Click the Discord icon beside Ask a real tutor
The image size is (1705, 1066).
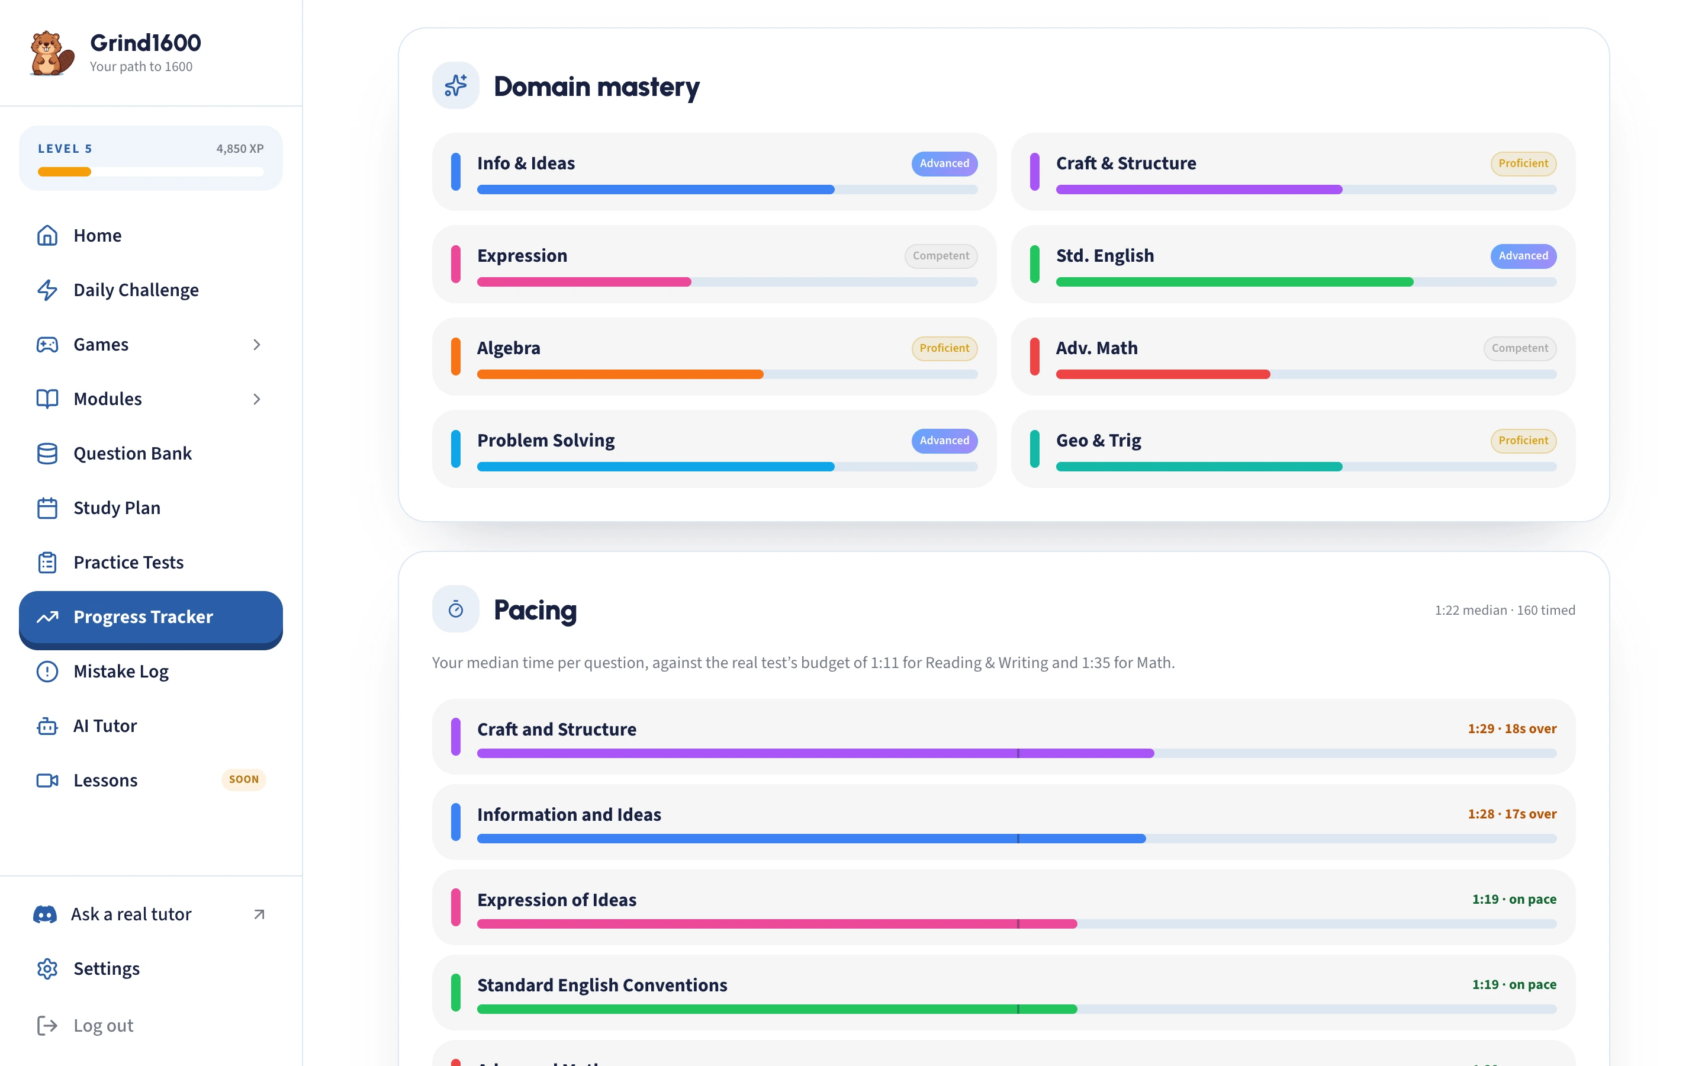pos(45,914)
